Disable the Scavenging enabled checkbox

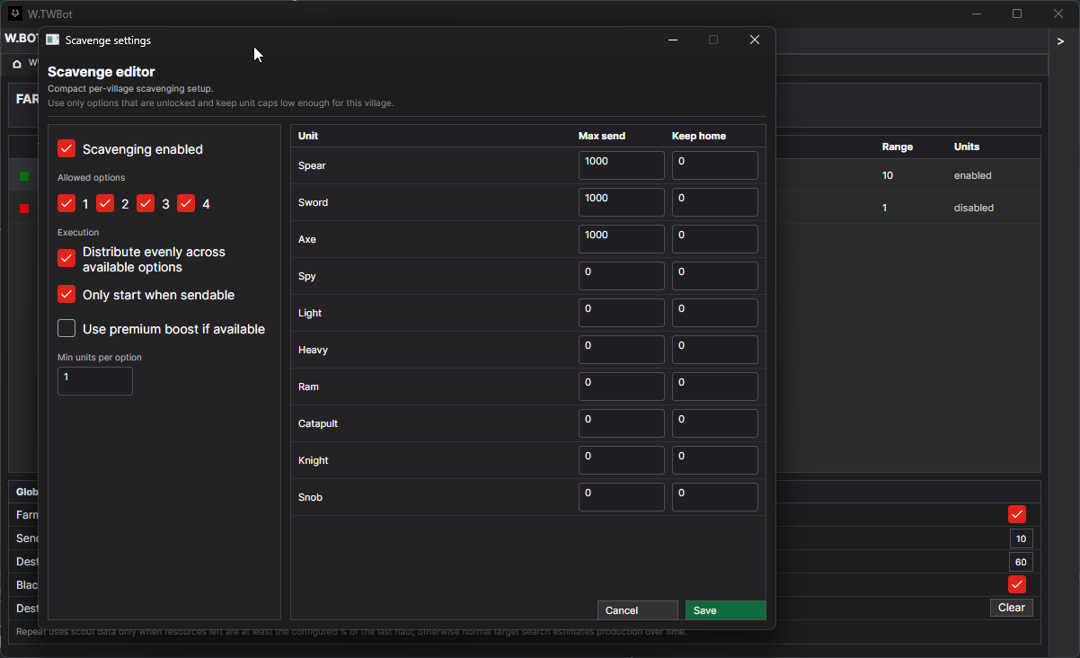tap(66, 148)
